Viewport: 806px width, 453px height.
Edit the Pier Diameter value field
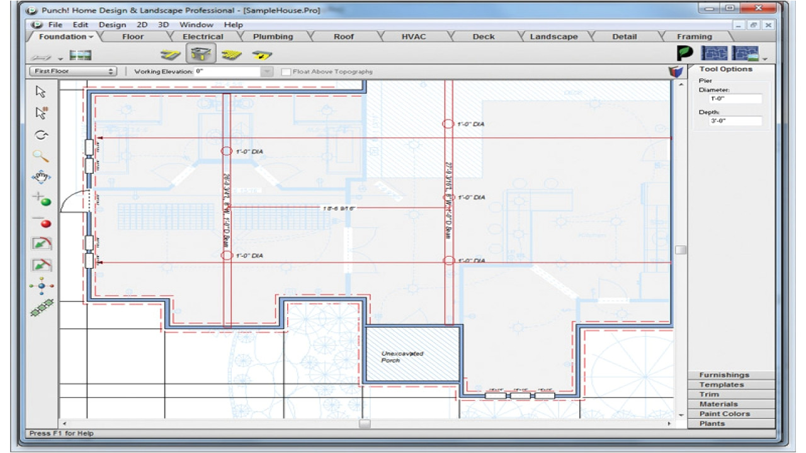tap(737, 98)
